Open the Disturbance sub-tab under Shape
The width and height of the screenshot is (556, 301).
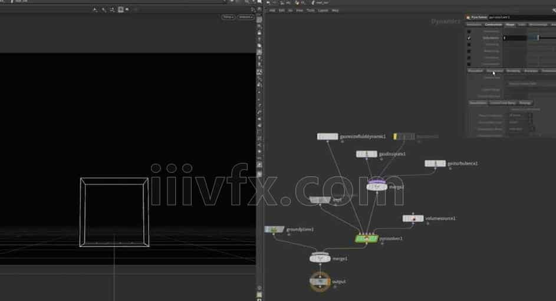click(495, 71)
